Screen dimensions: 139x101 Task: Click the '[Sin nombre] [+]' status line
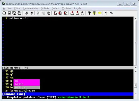click(68, 68)
